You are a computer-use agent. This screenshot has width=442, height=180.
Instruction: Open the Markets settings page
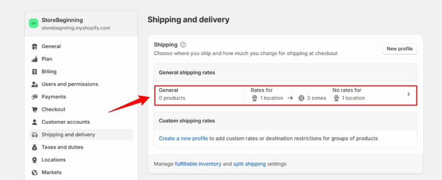(x=51, y=172)
